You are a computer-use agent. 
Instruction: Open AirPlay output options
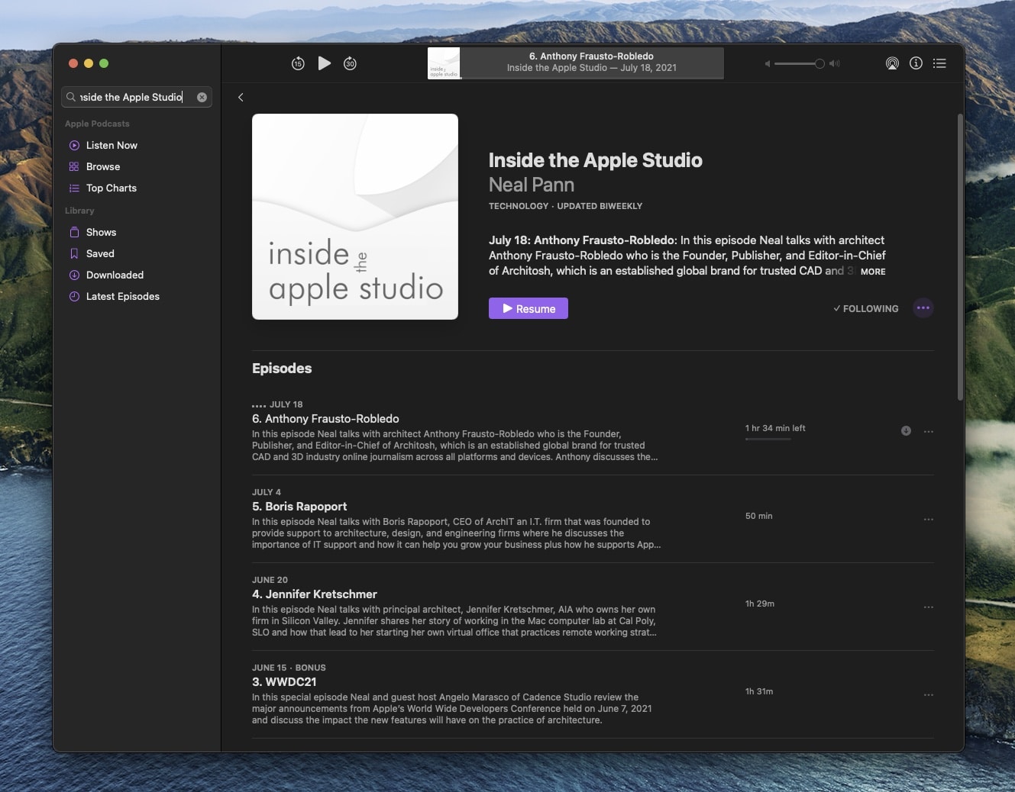[x=892, y=63]
